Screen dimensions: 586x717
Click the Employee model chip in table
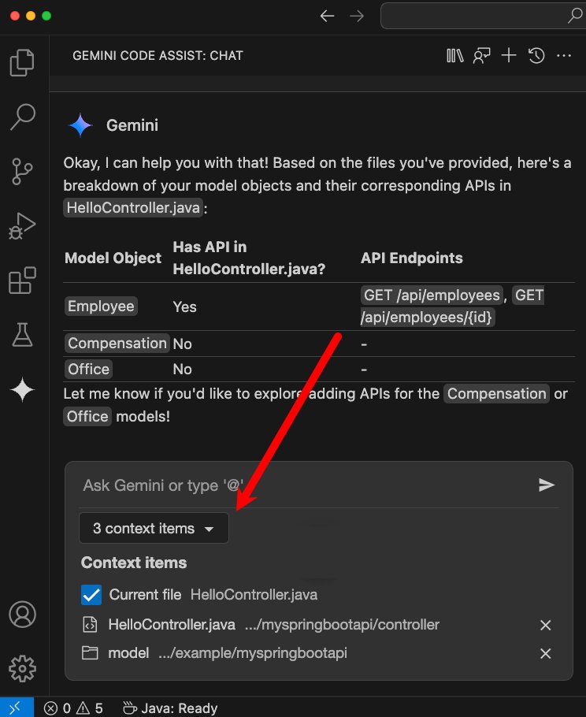pos(101,306)
